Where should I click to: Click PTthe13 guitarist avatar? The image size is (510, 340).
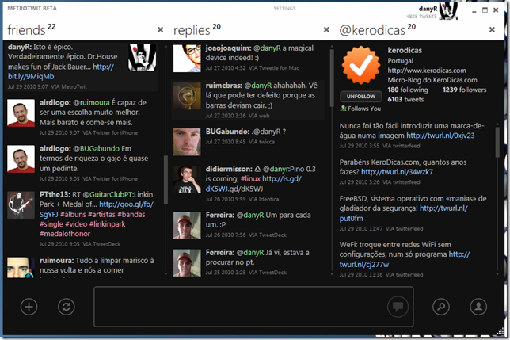21,204
